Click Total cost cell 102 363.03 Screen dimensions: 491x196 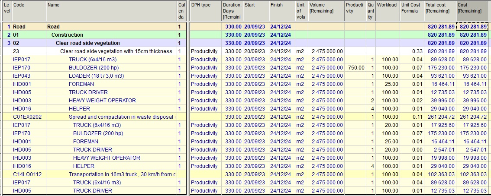[440, 174]
